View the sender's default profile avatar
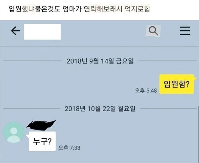 pyautogui.click(x=14, y=132)
